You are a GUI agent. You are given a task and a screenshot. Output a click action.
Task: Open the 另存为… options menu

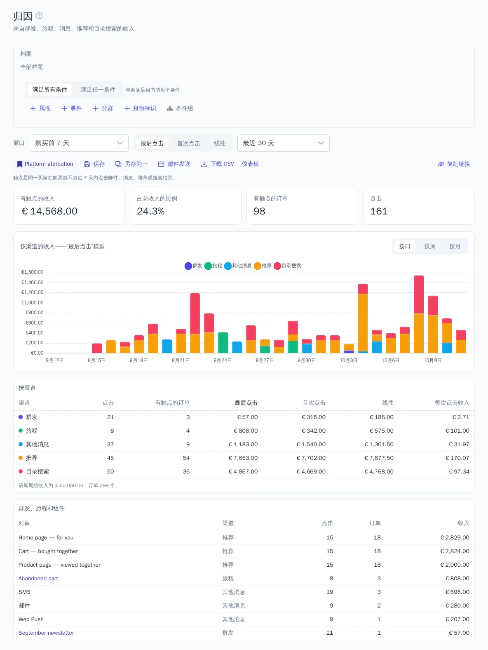(x=131, y=164)
